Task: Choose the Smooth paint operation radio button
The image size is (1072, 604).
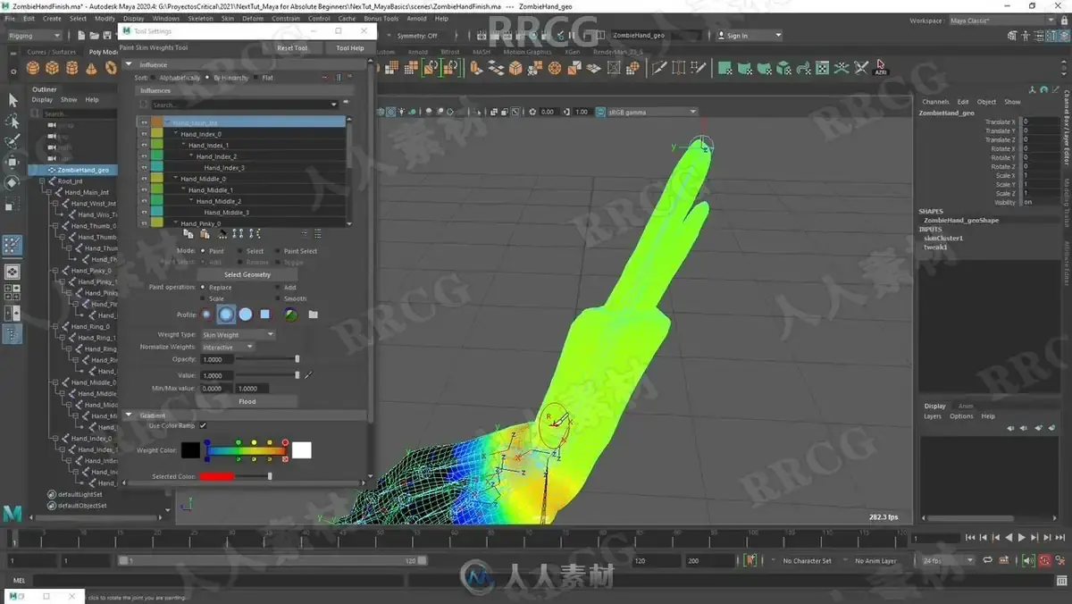Action: click(279, 298)
